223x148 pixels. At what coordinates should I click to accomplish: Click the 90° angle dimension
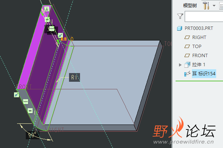coord(33,135)
